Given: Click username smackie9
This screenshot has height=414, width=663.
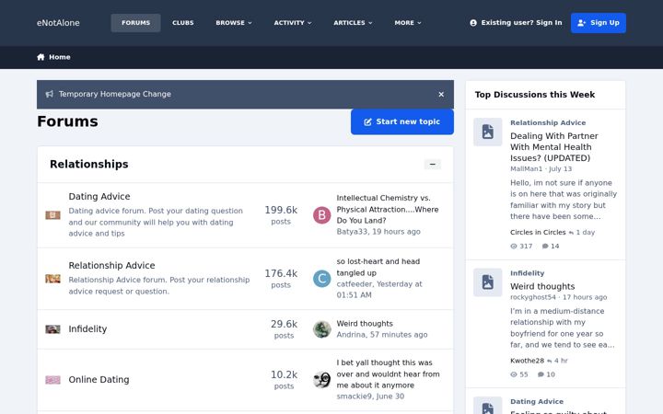Looking at the screenshot, I should tap(354, 397).
